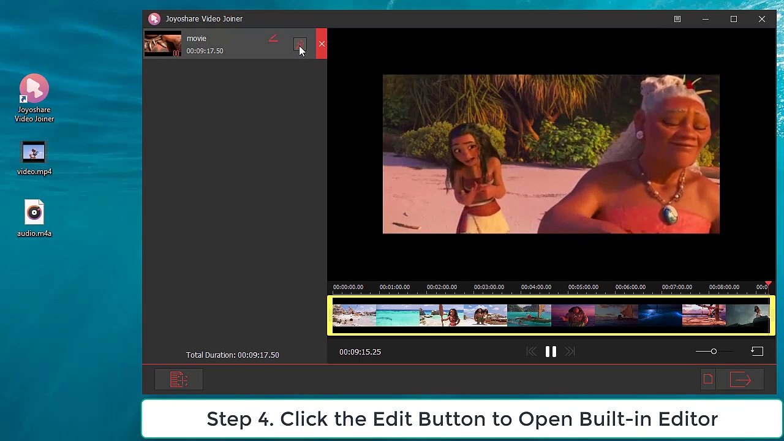The image size is (784, 441).
Task: Click the Total Duration text
Action: [233, 355]
